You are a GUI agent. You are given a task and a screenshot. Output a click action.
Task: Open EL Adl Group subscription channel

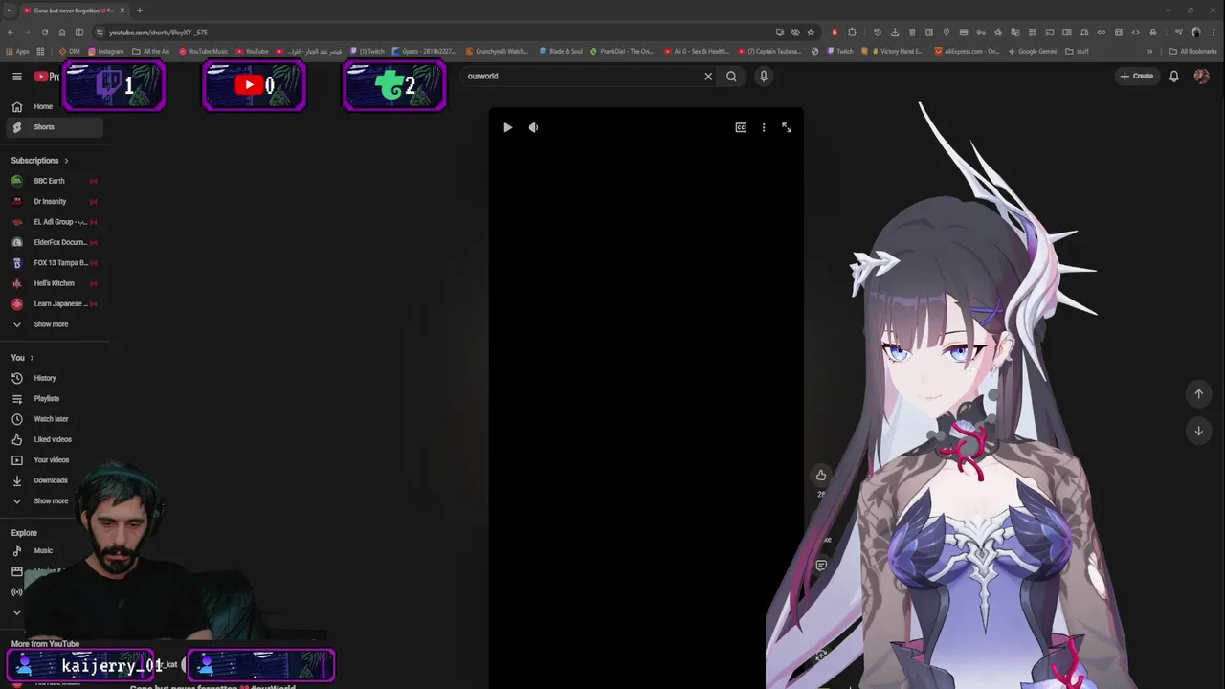click(55, 222)
